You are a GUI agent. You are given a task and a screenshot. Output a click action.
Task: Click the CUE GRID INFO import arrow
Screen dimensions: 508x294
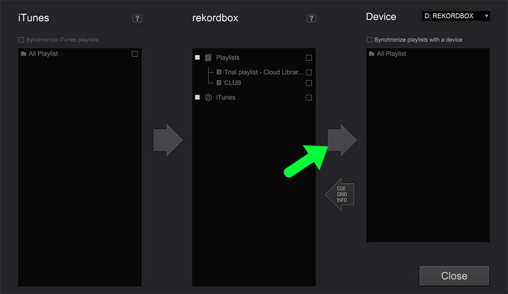pos(340,194)
